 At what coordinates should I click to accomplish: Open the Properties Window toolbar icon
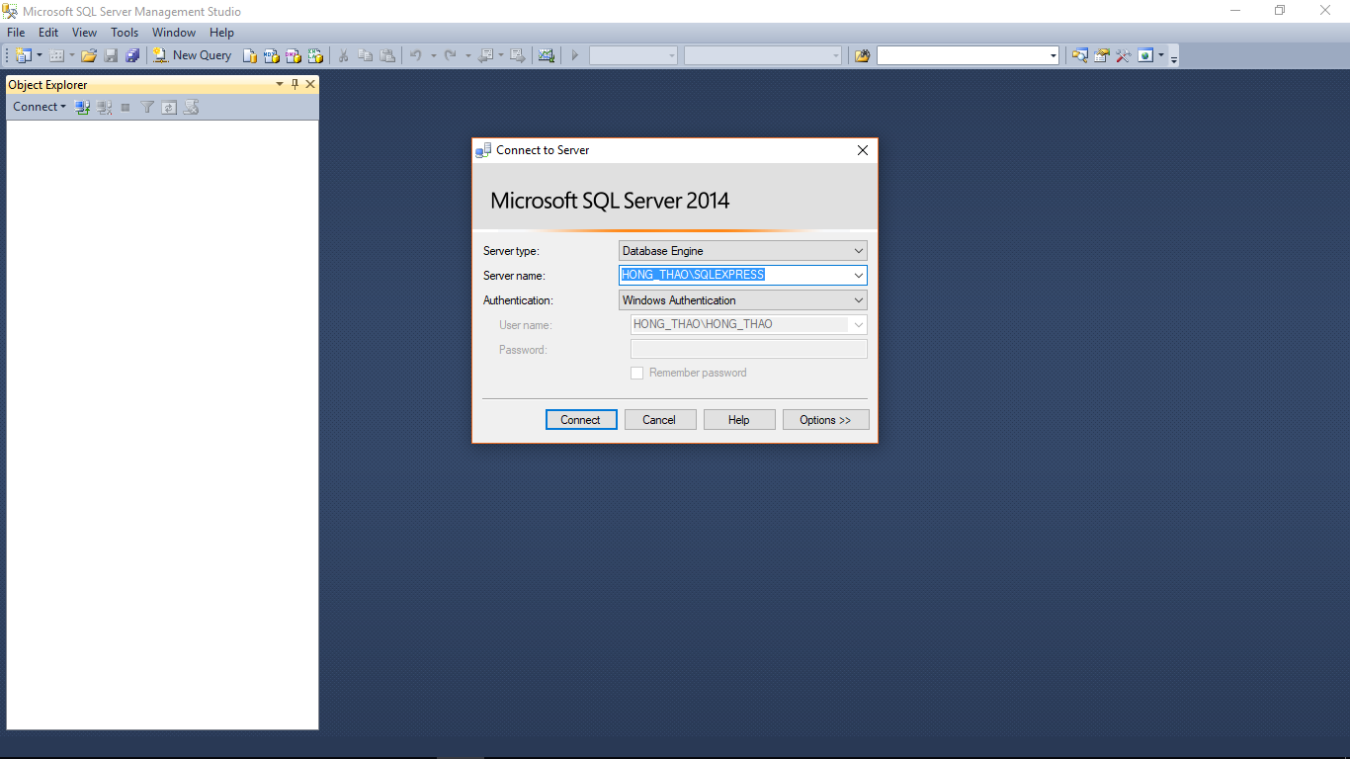(1102, 55)
